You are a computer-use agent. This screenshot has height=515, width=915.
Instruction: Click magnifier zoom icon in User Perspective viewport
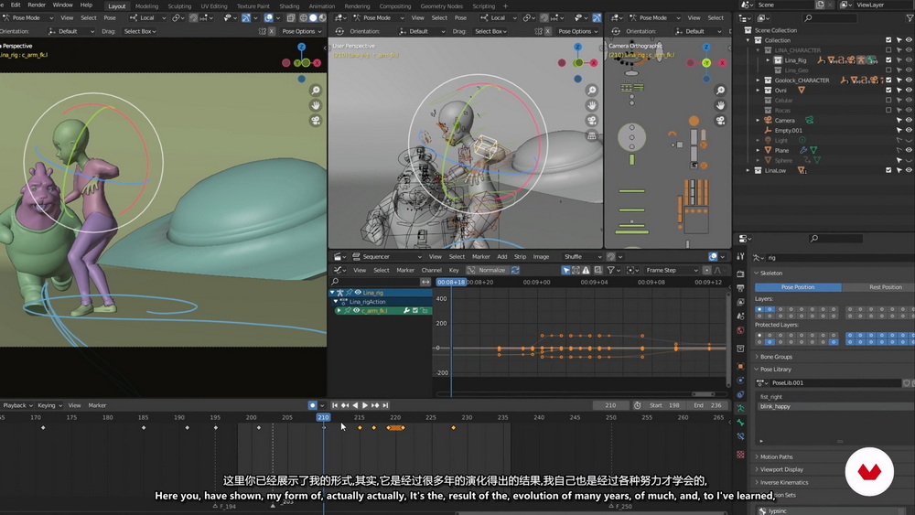pos(592,91)
